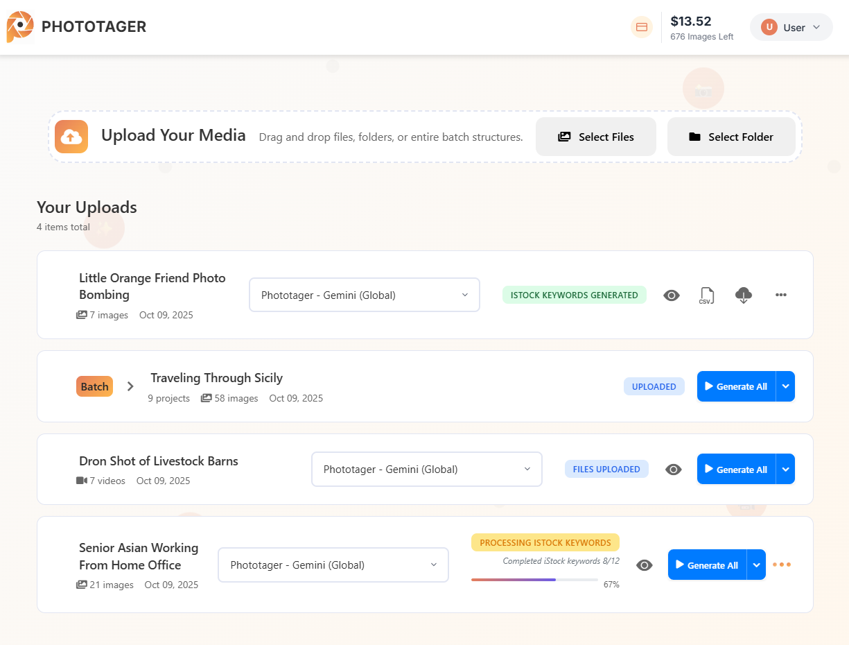Screen dimensions: 849x645
Task: Click the Batch badge on Traveling Through Sicily
Action: click(94, 386)
